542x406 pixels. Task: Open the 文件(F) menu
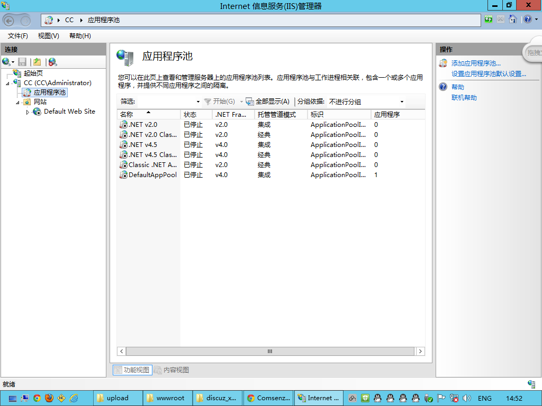pyautogui.click(x=17, y=36)
